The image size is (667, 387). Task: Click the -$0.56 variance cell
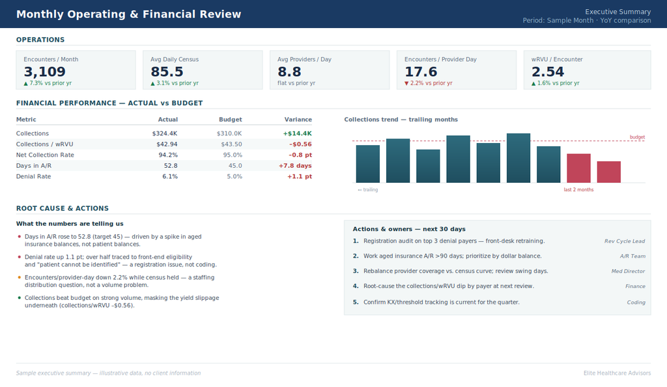[300, 144]
